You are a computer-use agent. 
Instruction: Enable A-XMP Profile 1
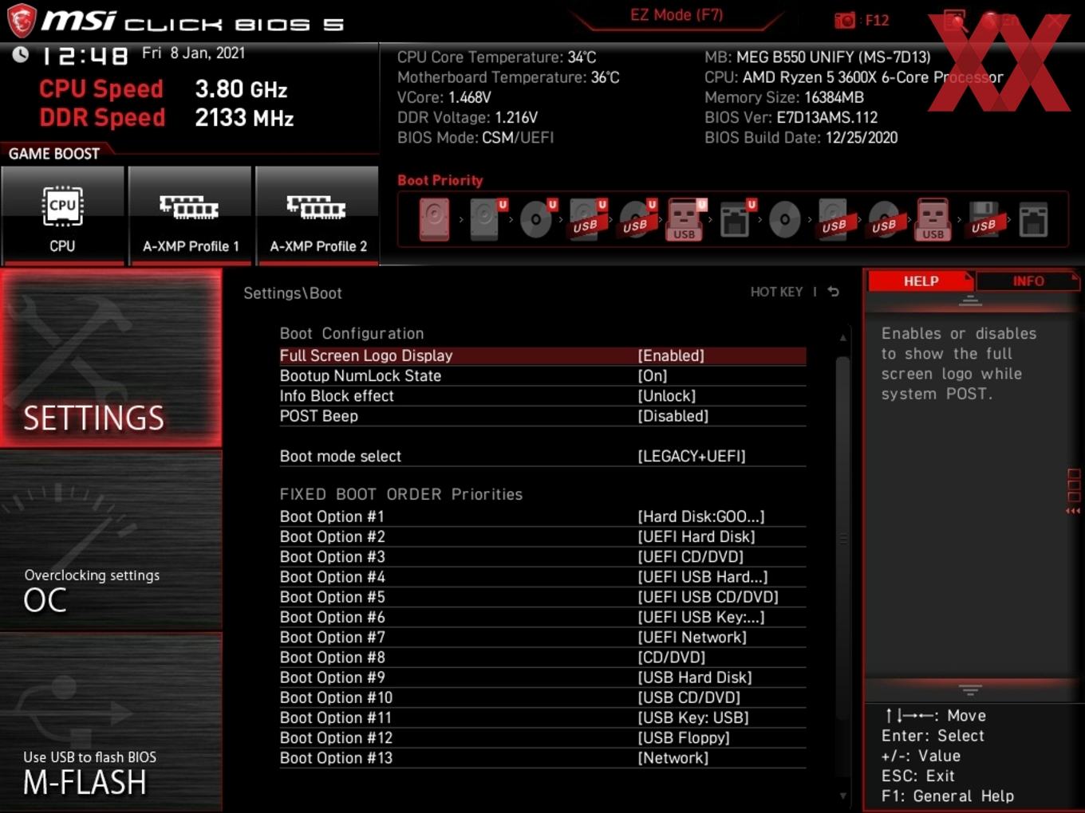coord(190,215)
